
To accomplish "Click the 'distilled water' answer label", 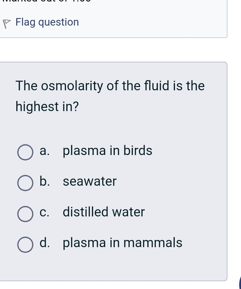I will pos(104,212).
